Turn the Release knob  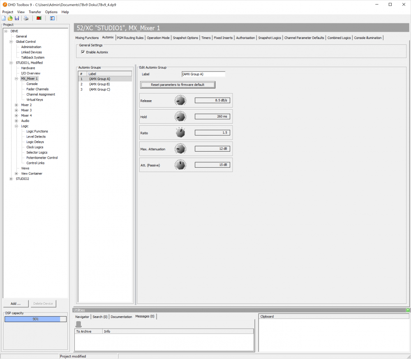(x=180, y=100)
